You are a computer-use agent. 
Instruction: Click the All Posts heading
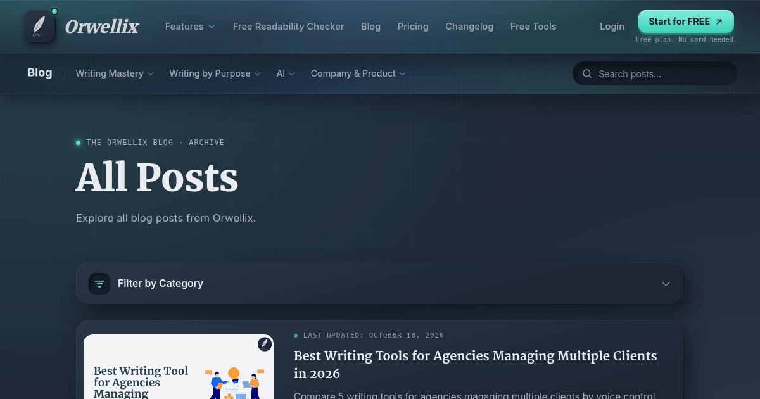click(x=157, y=177)
